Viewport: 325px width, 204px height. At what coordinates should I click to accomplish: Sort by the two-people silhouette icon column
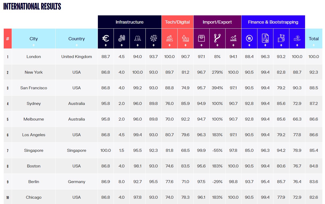137,39
